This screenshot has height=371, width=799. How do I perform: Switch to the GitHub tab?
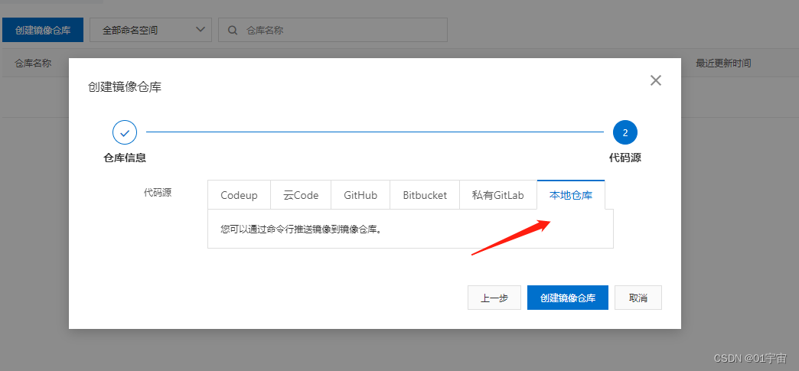[x=360, y=195]
